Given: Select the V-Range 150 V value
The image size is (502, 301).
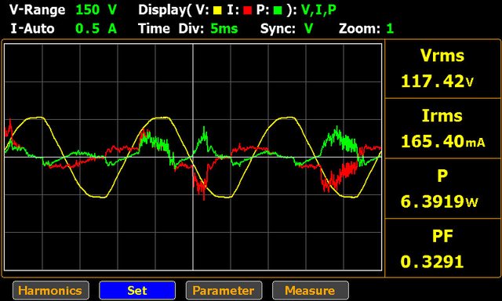Looking at the screenshot, I should (96, 10).
